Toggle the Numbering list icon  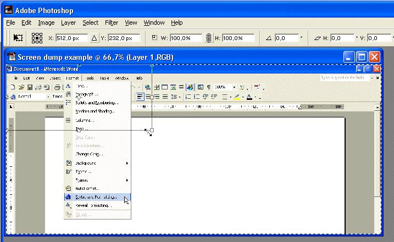tap(188, 97)
